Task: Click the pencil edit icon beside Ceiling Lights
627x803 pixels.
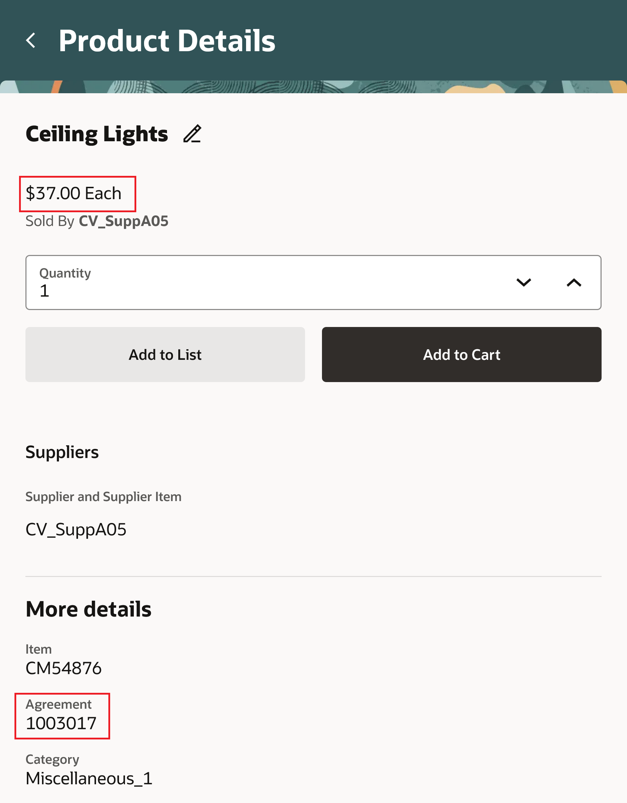Action: point(192,134)
